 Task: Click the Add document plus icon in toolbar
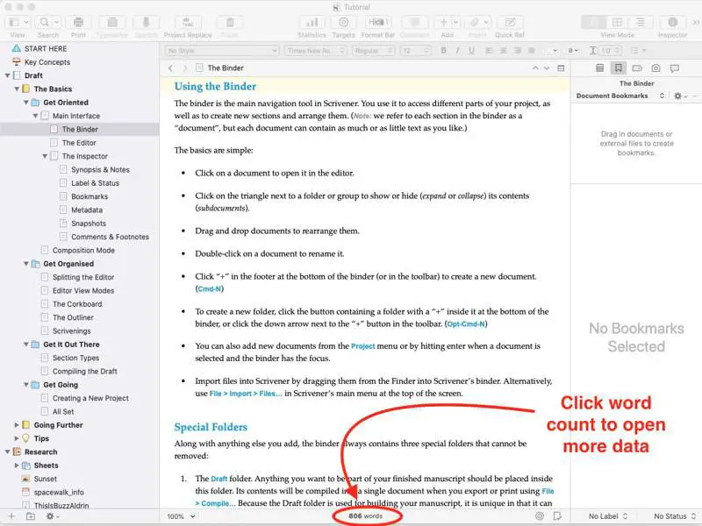(x=444, y=23)
